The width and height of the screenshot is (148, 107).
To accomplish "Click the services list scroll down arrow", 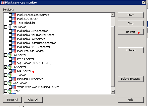I will [113, 92].
